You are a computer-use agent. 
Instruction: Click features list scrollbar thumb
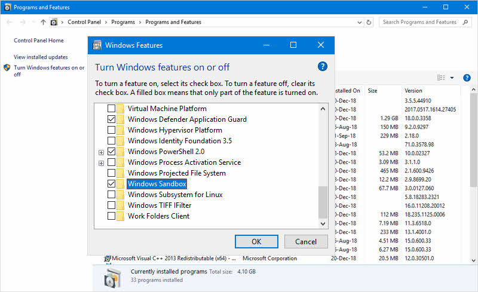(x=323, y=202)
